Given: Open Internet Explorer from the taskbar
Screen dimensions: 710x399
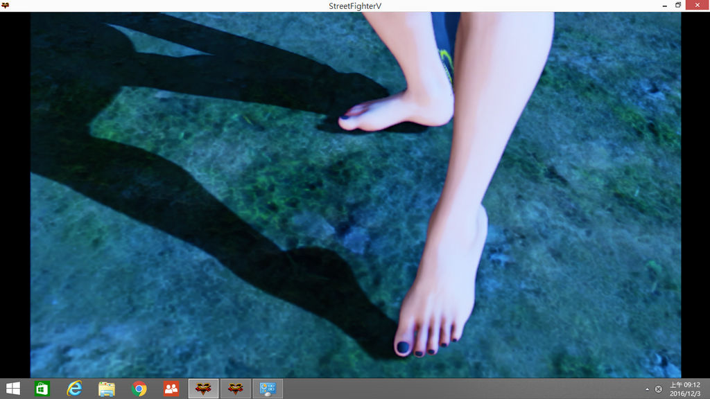Looking at the screenshot, I should 75,389.
